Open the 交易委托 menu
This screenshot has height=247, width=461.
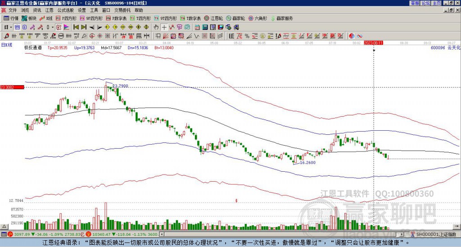122,10
